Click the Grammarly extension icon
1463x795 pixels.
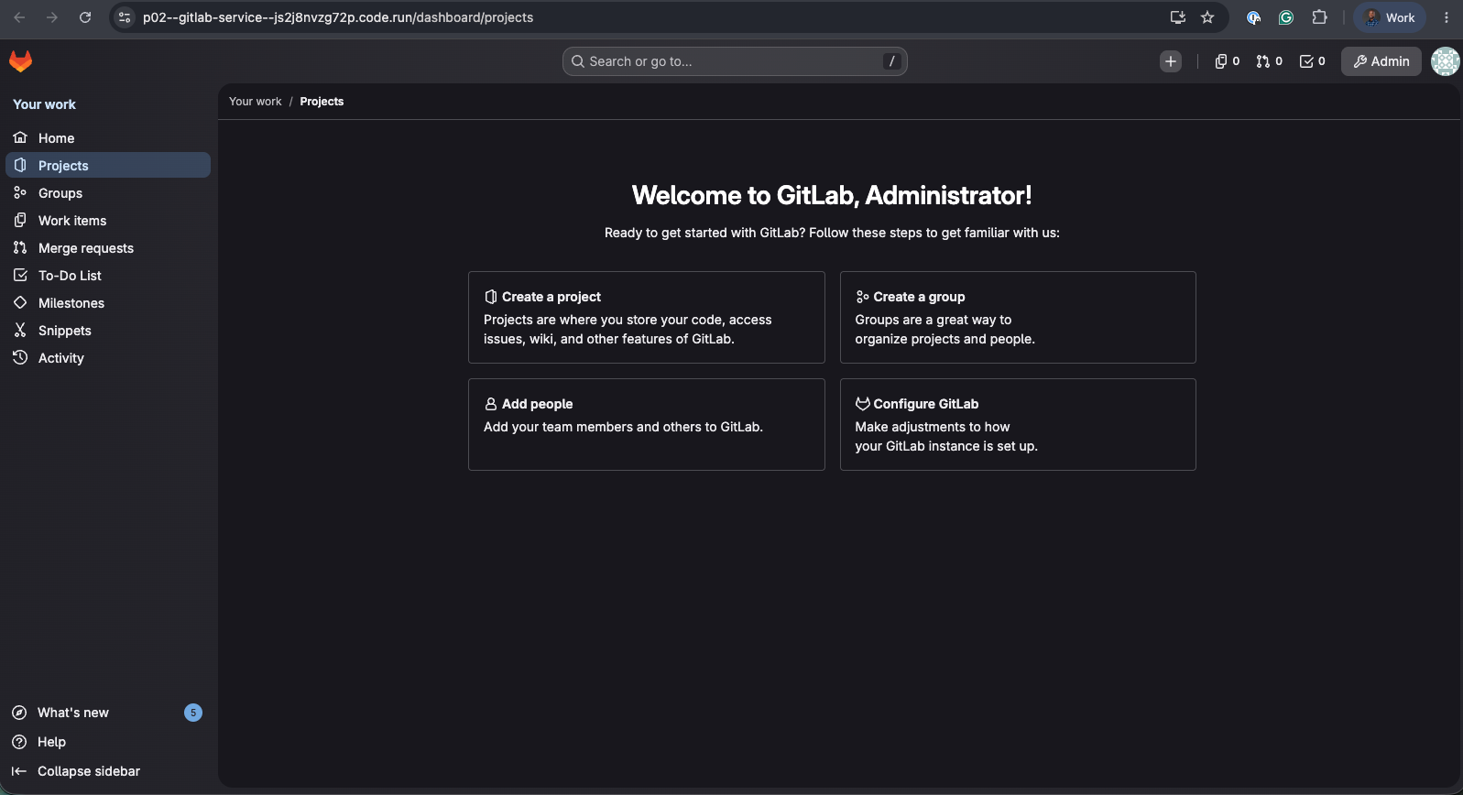(1286, 17)
